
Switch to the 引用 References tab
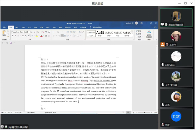(x=42, y=27)
